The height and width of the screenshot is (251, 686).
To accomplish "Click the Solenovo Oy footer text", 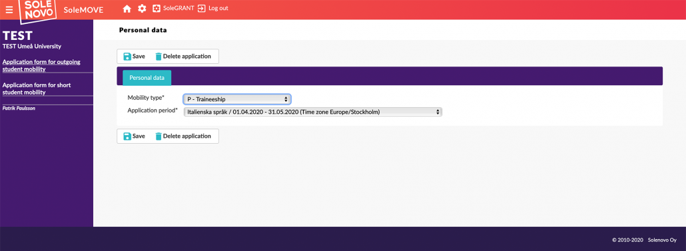I will [662, 240].
